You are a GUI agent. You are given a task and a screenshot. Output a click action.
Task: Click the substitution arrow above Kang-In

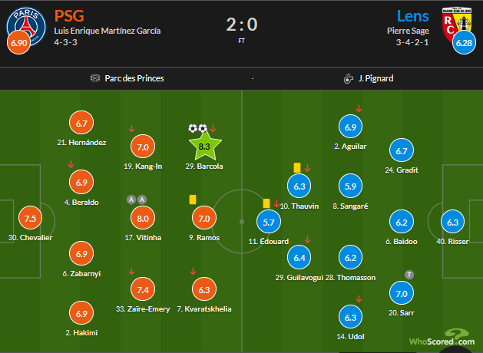coord(132,128)
